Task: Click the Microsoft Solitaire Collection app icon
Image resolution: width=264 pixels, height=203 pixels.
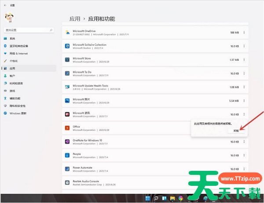Action: (x=67, y=46)
